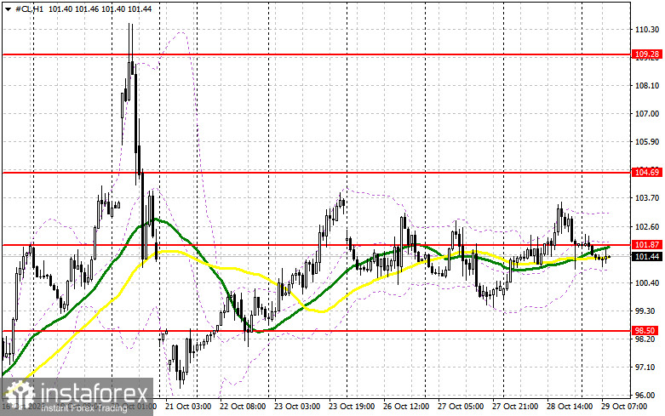The width and height of the screenshot is (665, 416).
Task: Click the 104.69 red price level label
Action: coord(647,172)
